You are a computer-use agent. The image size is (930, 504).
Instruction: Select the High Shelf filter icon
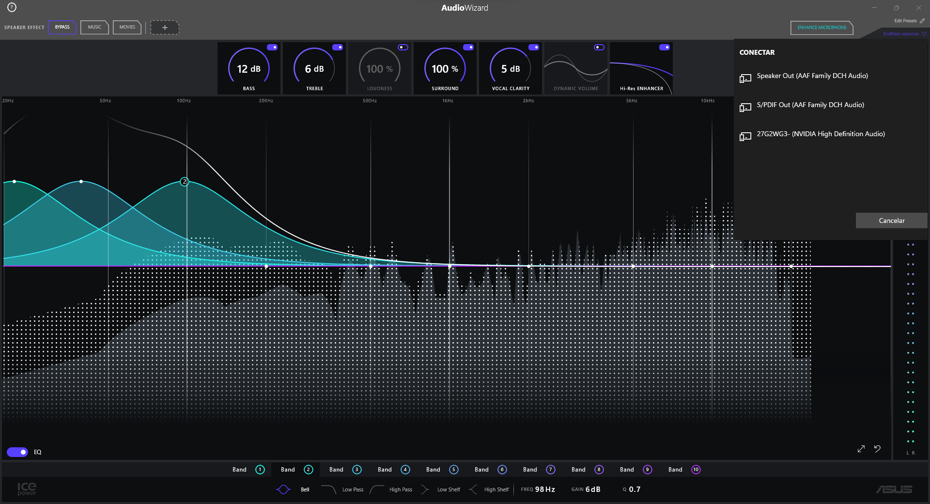(x=473, y=489)
